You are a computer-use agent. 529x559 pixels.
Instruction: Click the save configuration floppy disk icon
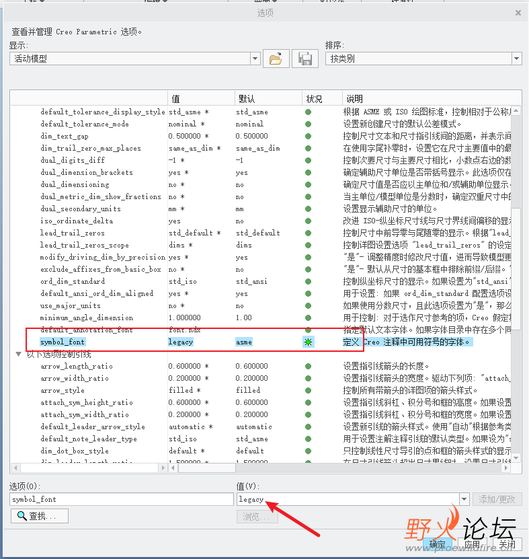coord(305,59)
